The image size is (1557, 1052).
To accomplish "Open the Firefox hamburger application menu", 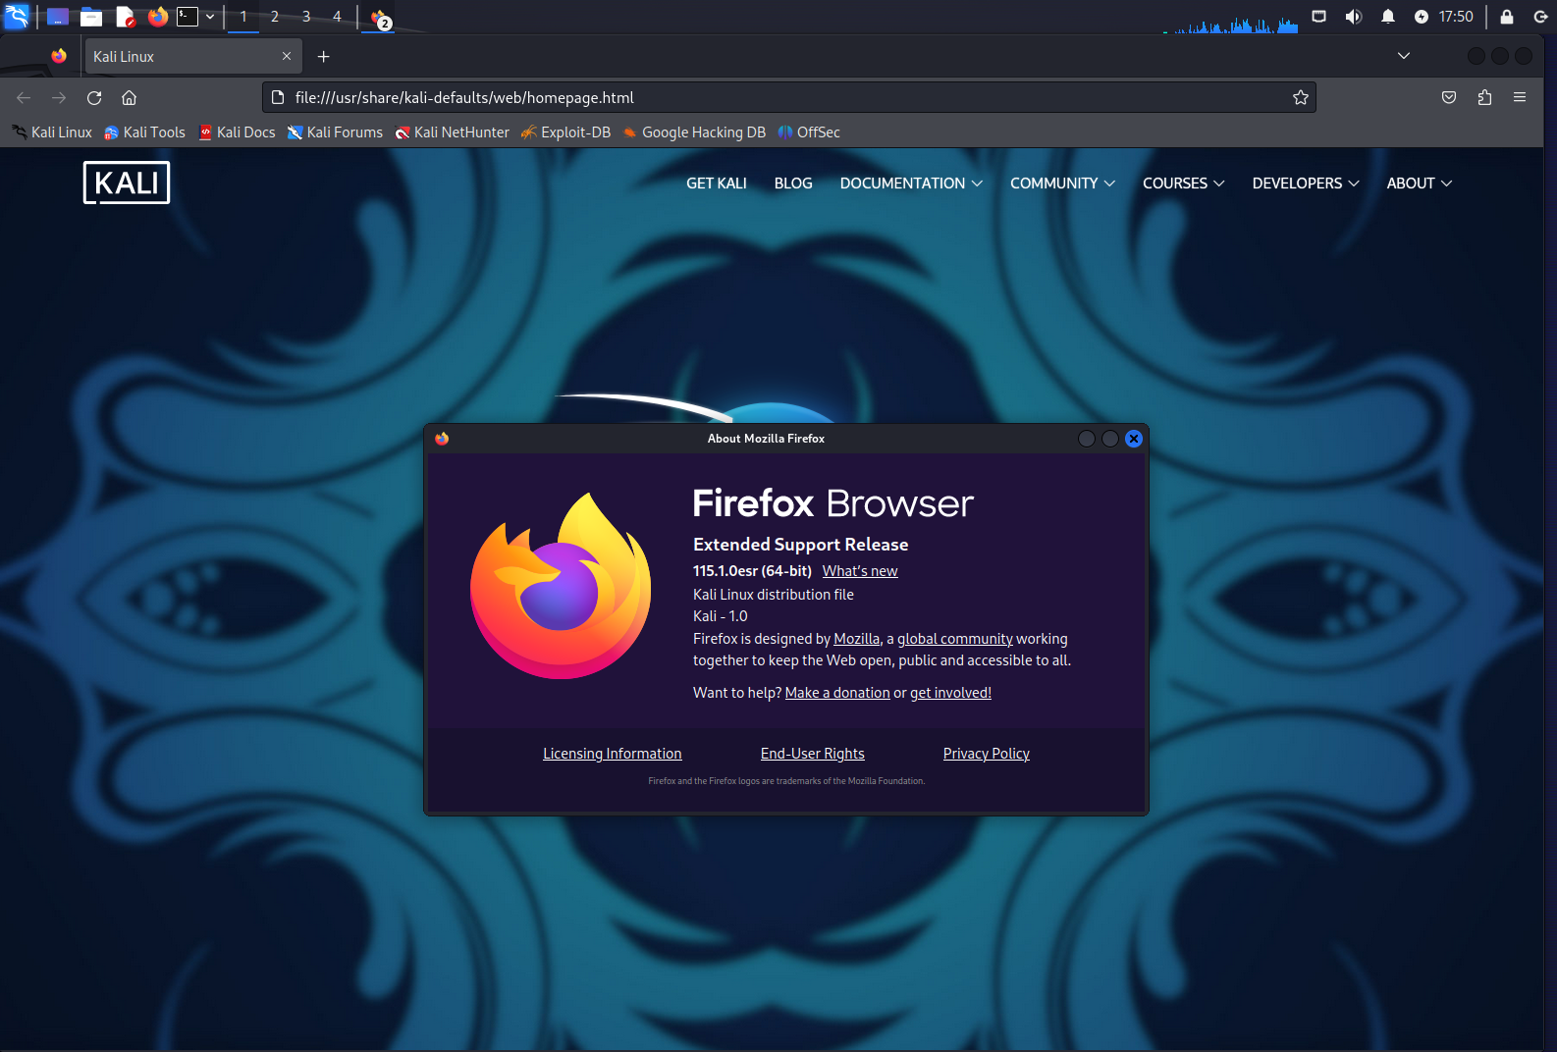I will click(1520, 97).
